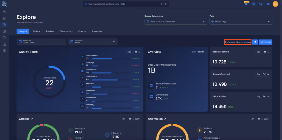Viewport: 282px width, 140px height.
Task: Switch to the Activity tab
Action: point(37,31)
